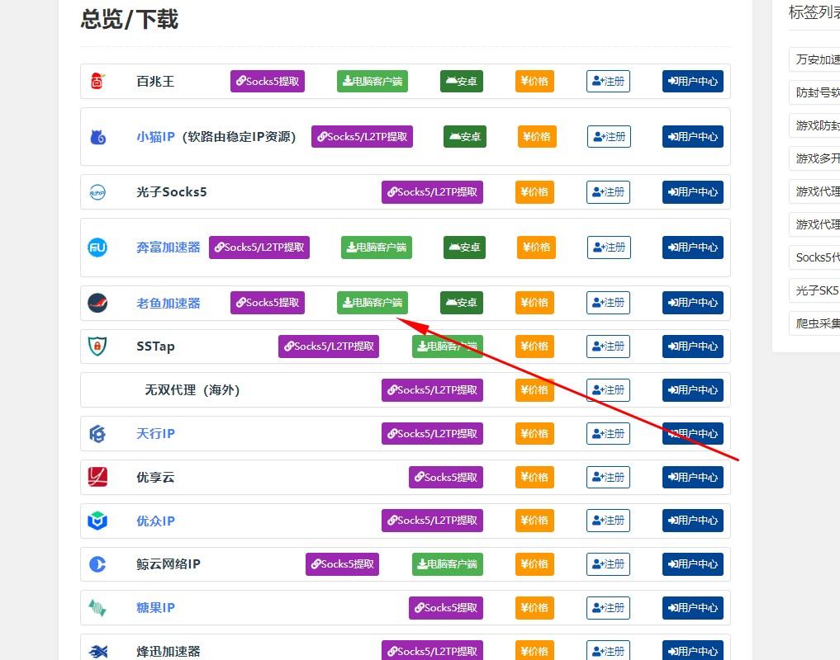Download 电脑客户端 for 鲸云网络IP
This screenshot has width=840, height=660.
tap(448, 564)
